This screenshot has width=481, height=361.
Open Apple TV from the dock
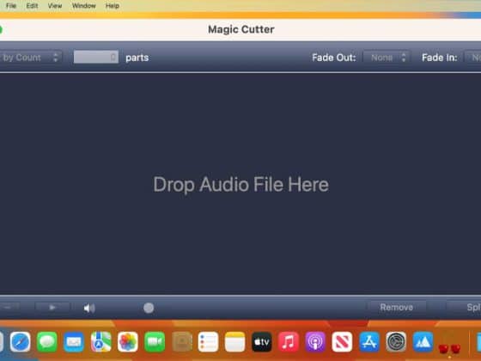tap(262, 342)
